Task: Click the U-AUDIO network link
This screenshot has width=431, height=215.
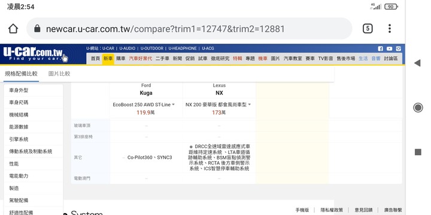Action: [x=128, y=48]
